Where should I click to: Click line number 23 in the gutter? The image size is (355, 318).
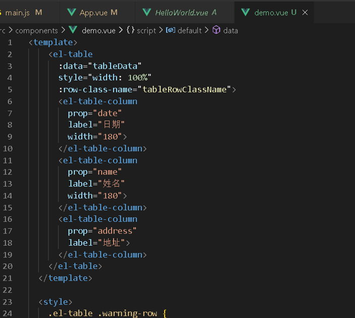(8, 302)
